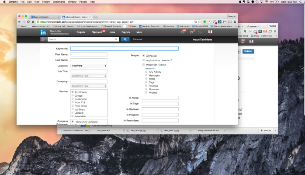The image size is (305, 175).
Task: Toggle the Any Source checkbox
Action: point(73,92)
